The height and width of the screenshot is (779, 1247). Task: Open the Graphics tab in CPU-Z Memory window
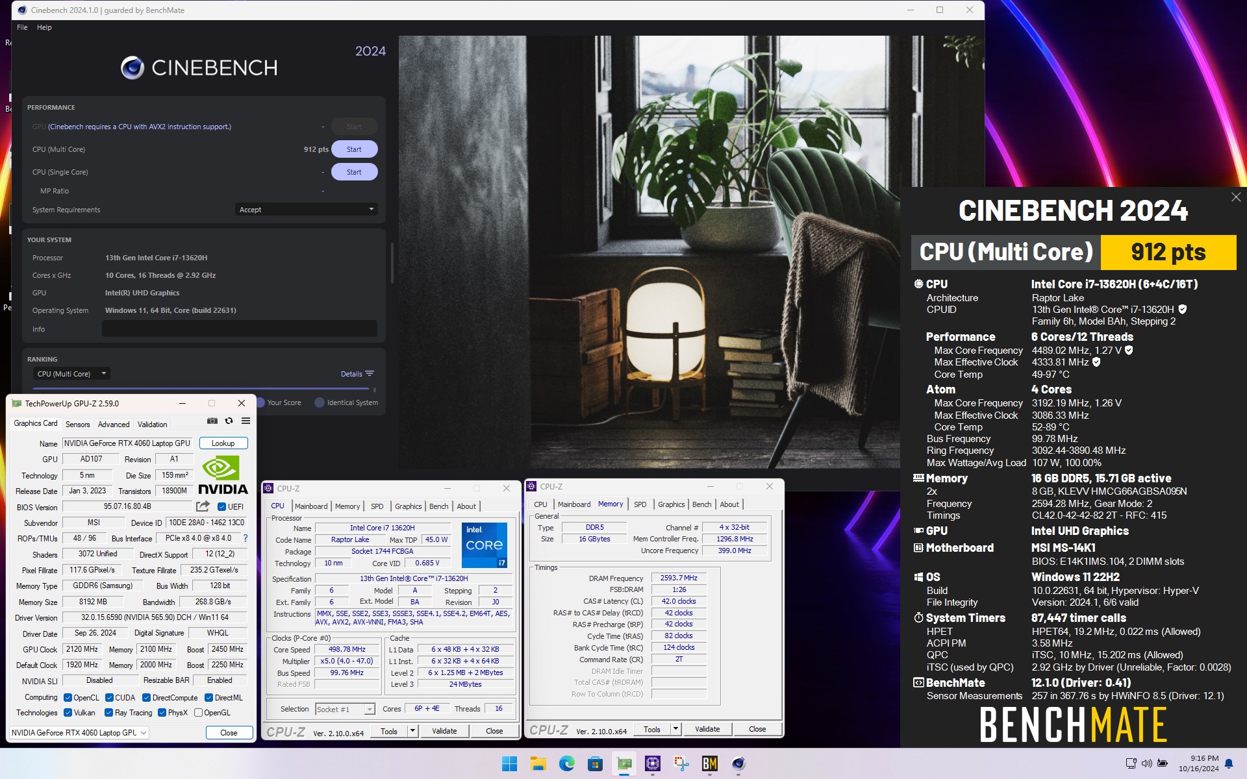671,504
